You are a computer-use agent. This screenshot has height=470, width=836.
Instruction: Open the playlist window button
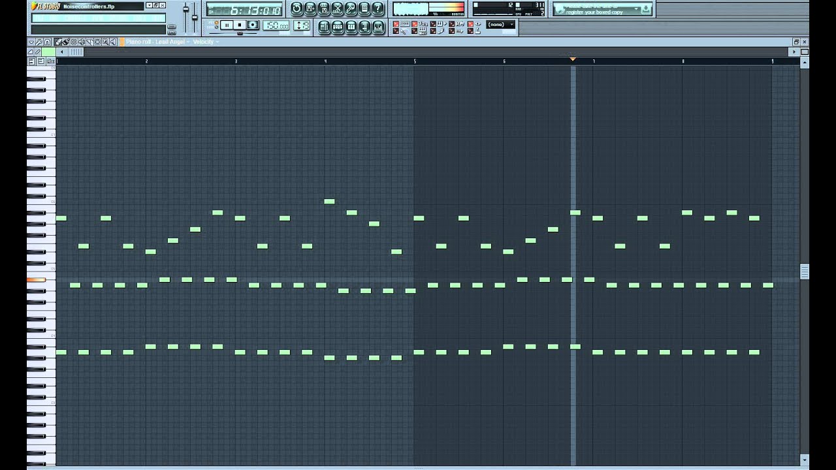[323, 27]
